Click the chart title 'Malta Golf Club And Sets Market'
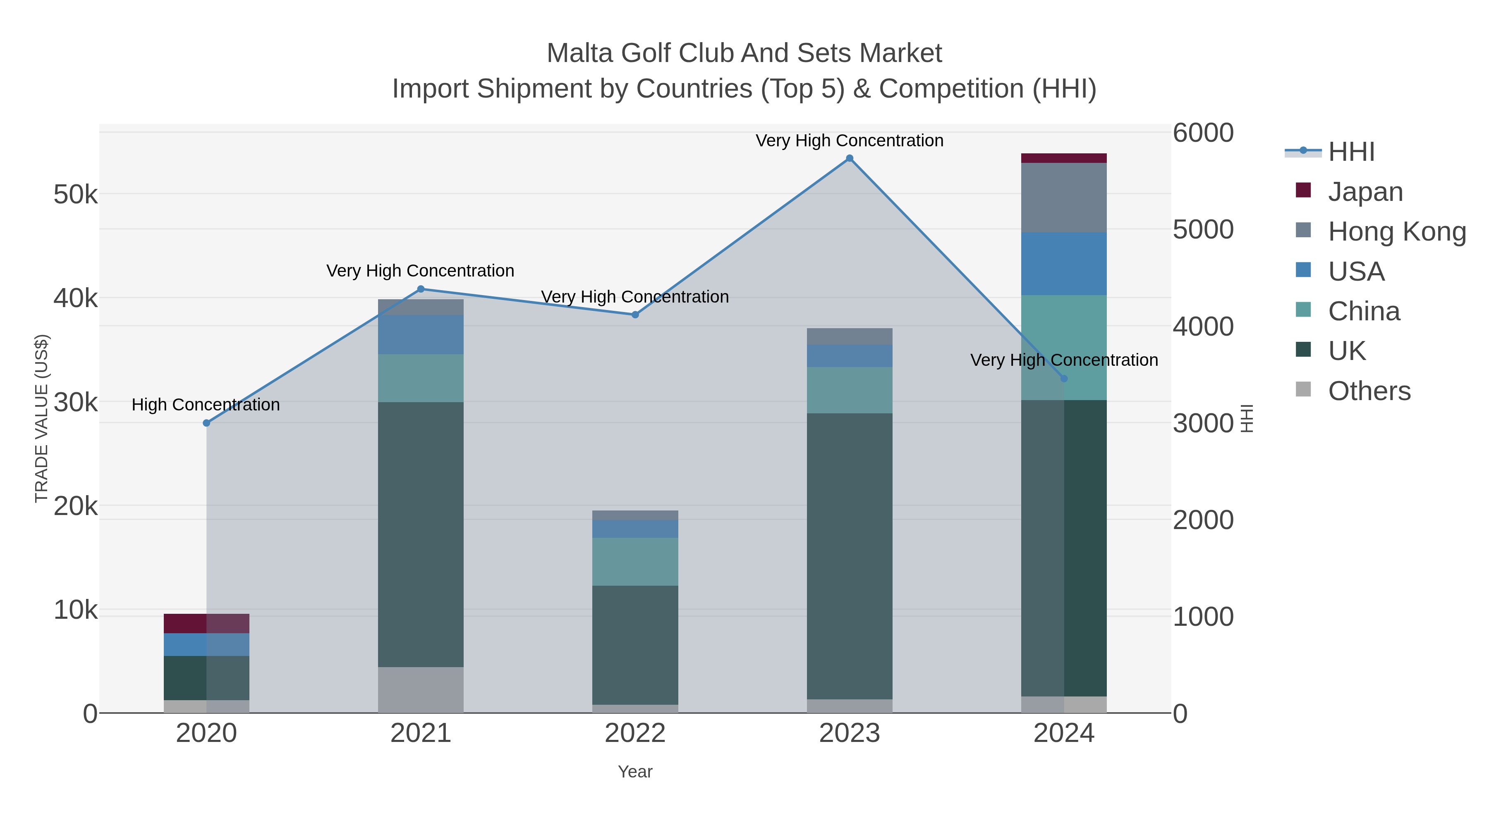 [x=744, y=53]
